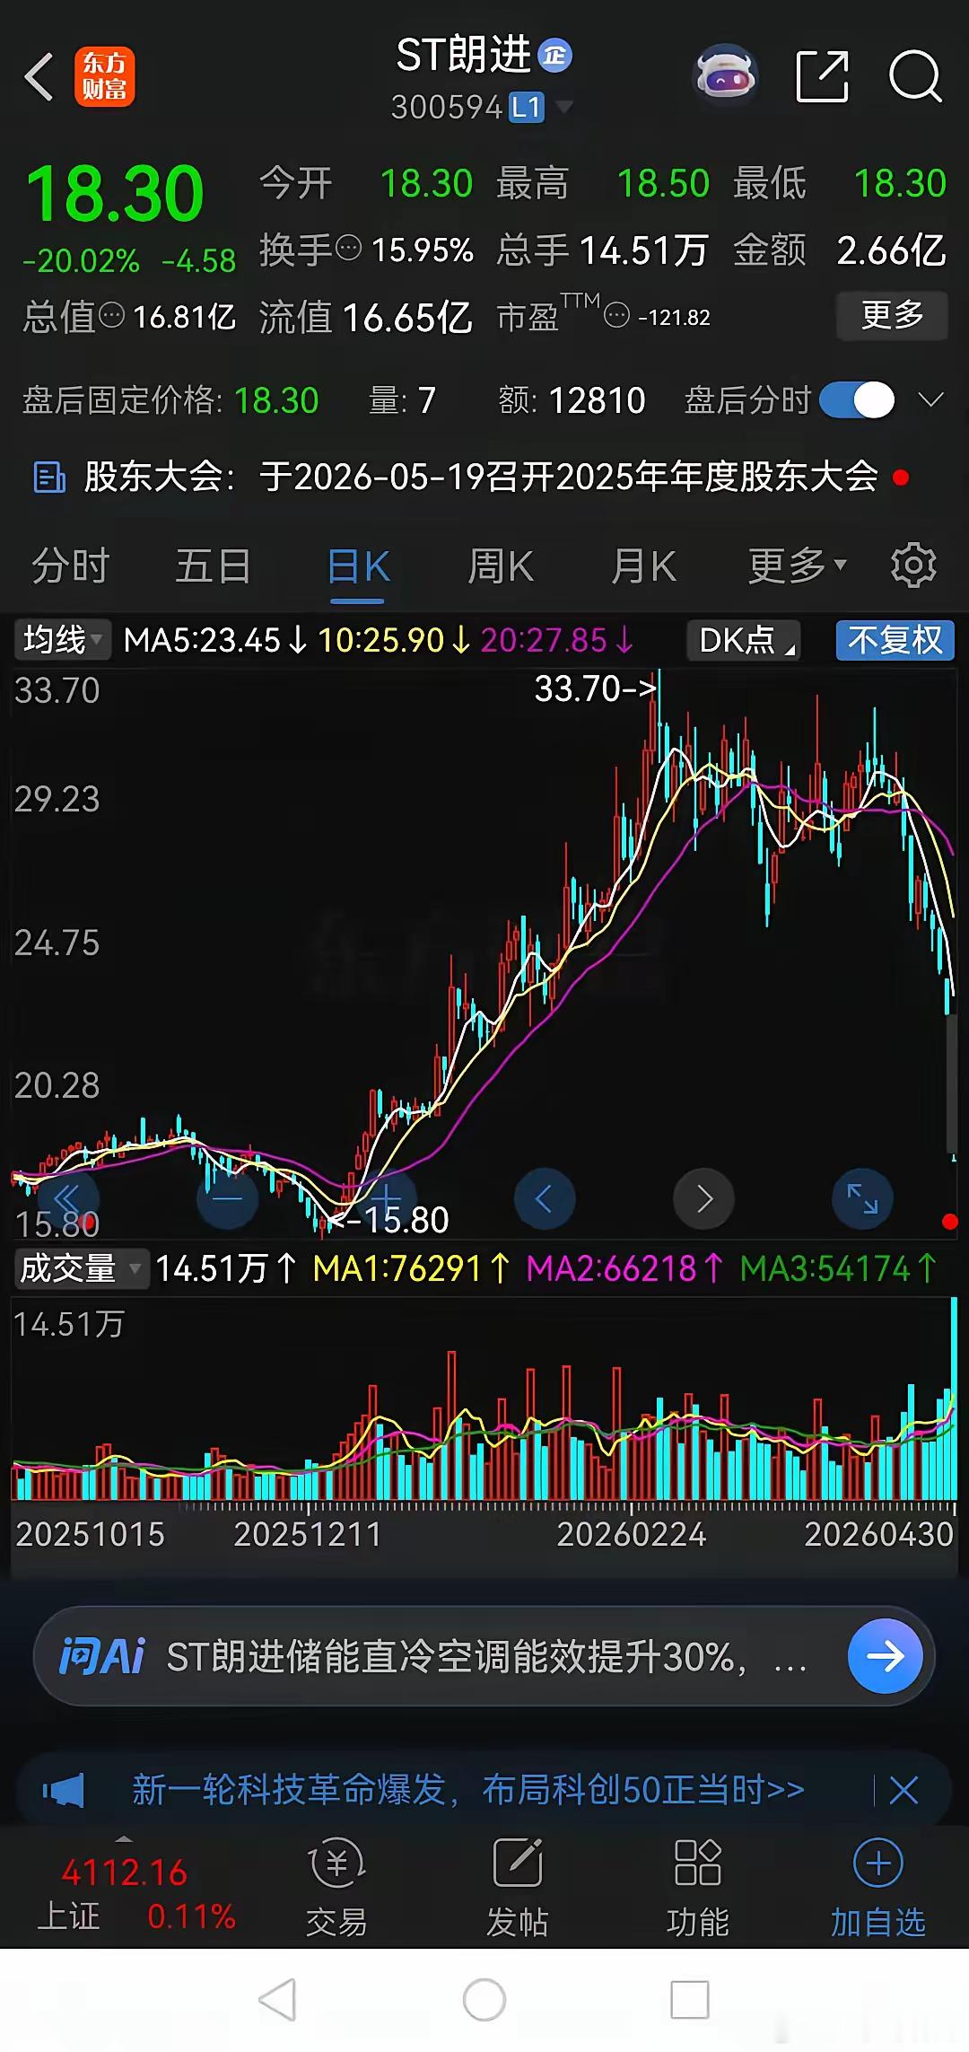Tap the L1 level badge
Screen dimensions: 969x2052
(527, 108)
